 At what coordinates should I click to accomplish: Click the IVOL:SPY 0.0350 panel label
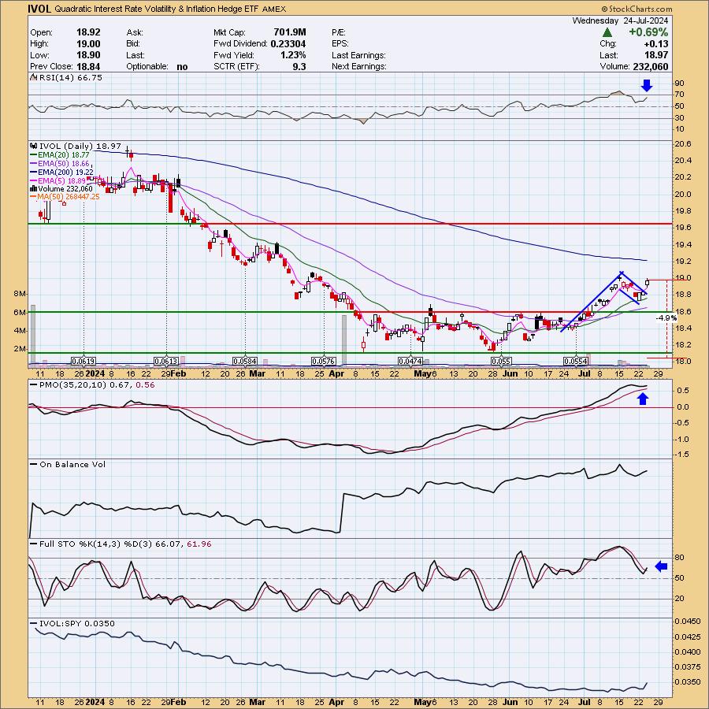[72, 624]
